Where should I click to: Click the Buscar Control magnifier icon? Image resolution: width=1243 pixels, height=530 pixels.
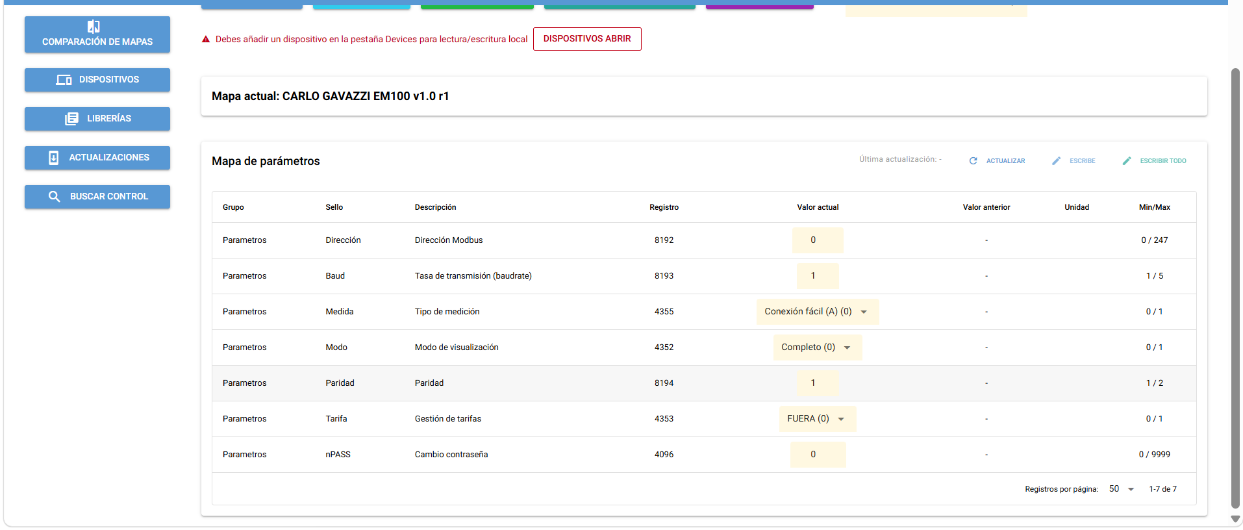tap(55, 197)
